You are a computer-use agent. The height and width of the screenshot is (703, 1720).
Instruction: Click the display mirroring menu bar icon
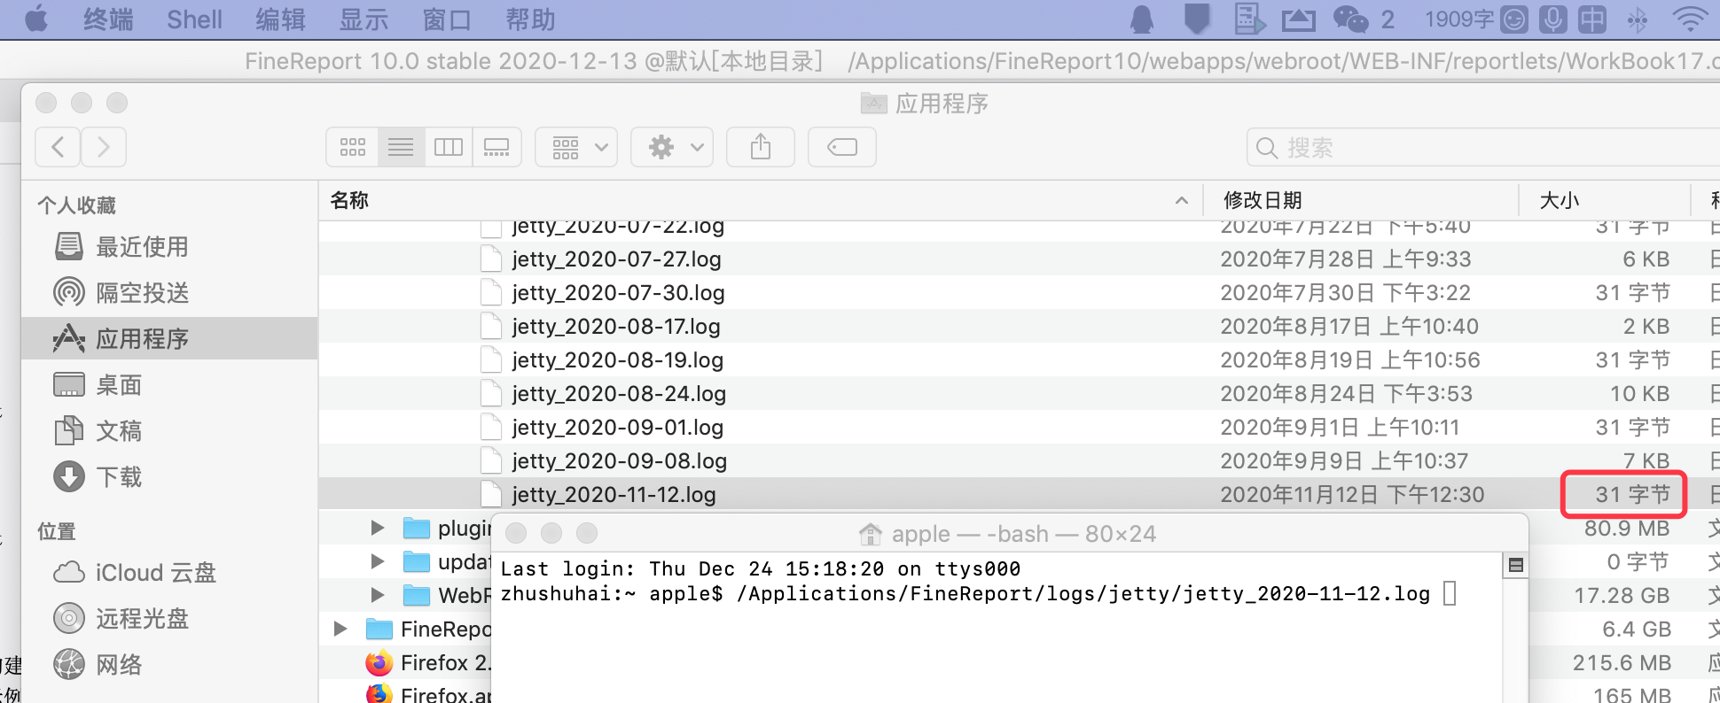point(1298,19)
